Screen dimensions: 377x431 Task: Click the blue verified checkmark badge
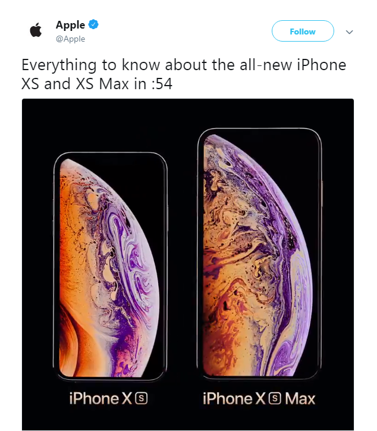[x=93, y=24]
